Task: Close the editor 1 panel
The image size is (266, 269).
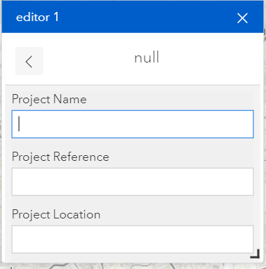Action: (x=242, y=18)
